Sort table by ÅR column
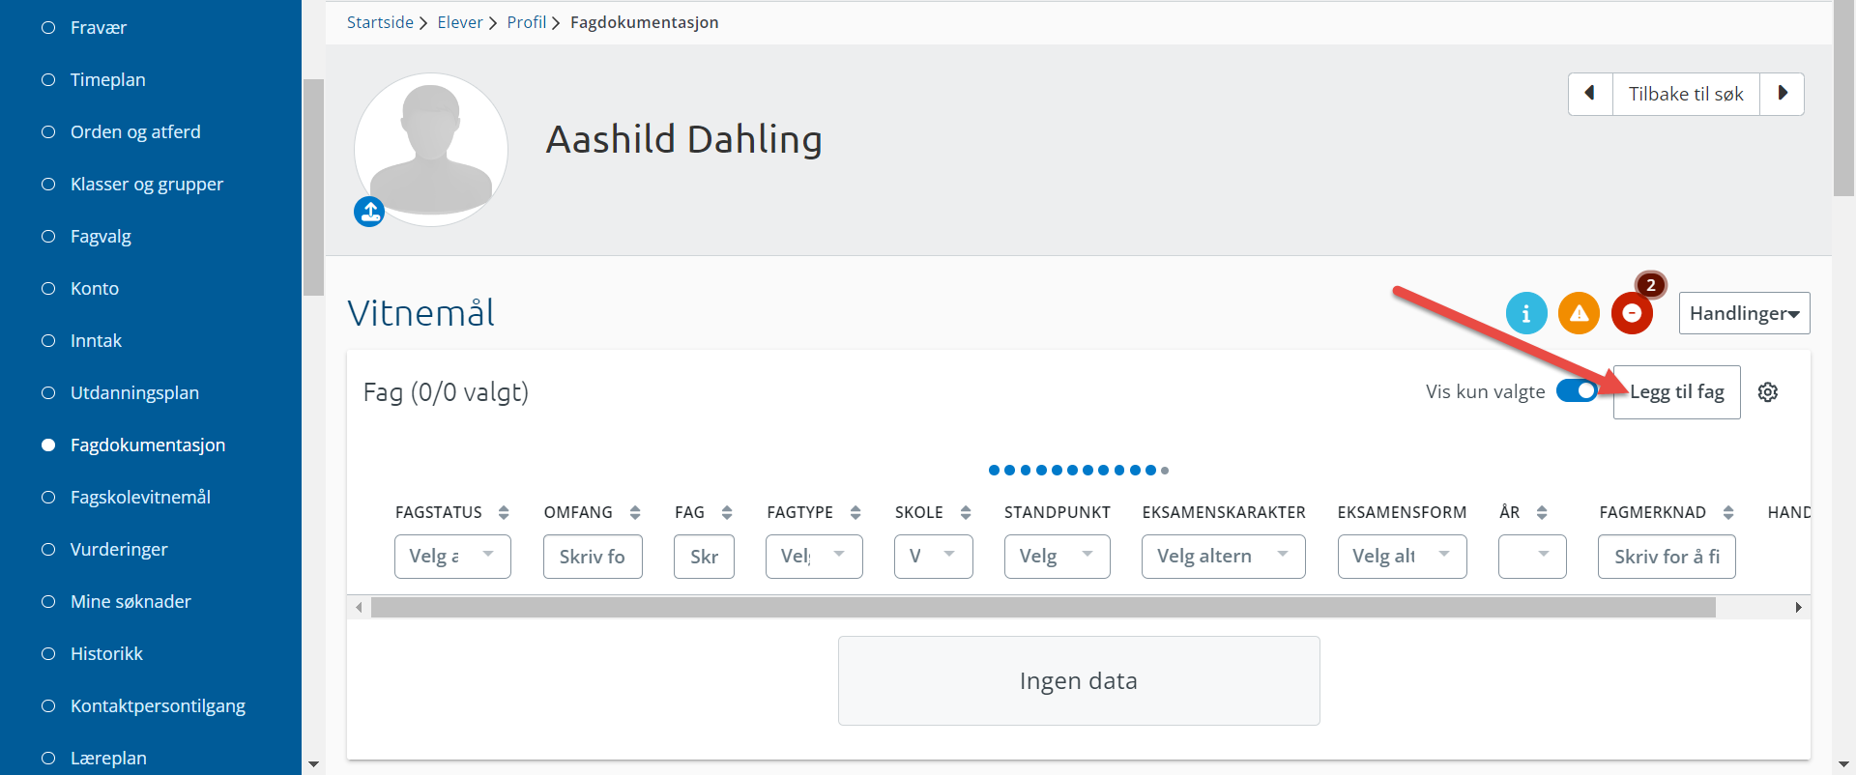This screenshot has height=775, width=1856. coord(1542,512)
